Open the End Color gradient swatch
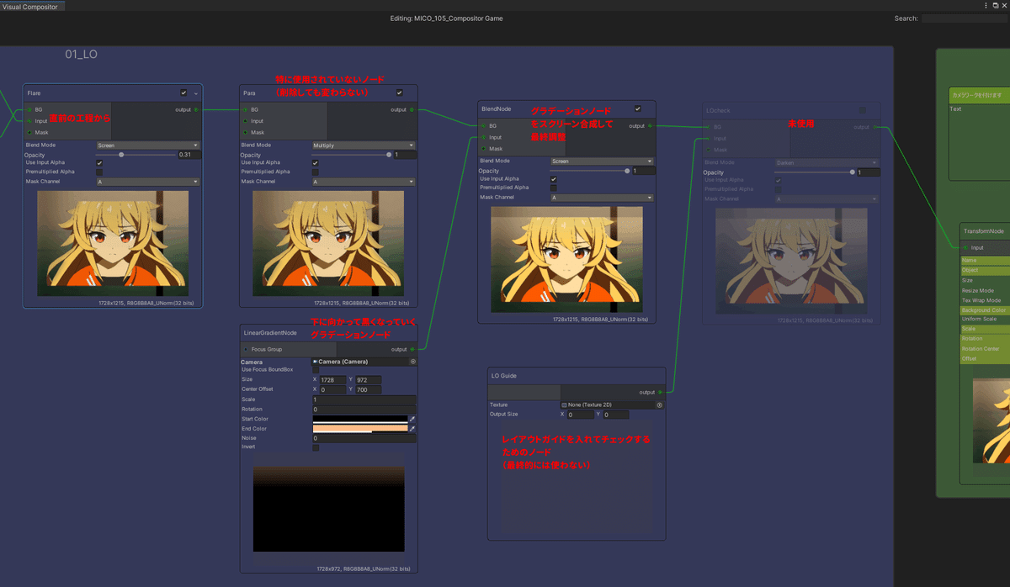Screen dimensions: 1010x587 [x=359, y=429]
